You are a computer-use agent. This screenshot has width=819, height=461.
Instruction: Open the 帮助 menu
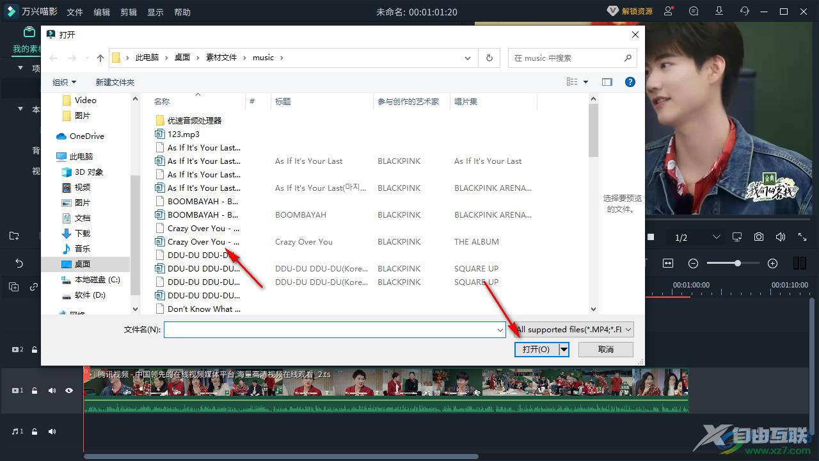click(x=182, y=12)
